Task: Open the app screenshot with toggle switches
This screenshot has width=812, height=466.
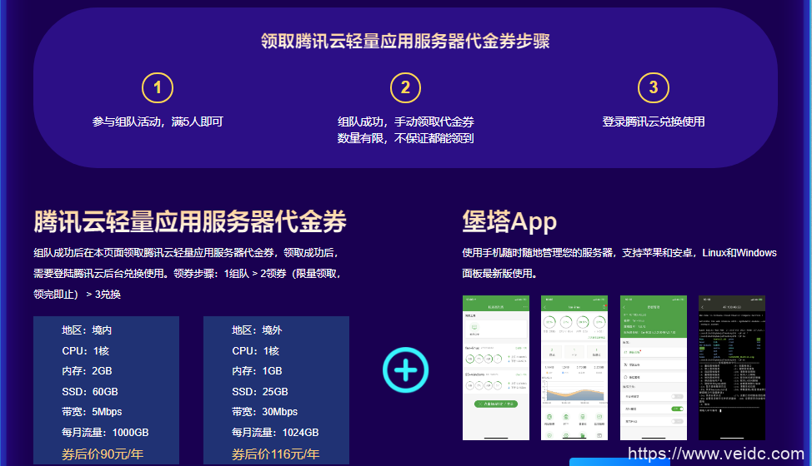Action: tap(654, 368)
